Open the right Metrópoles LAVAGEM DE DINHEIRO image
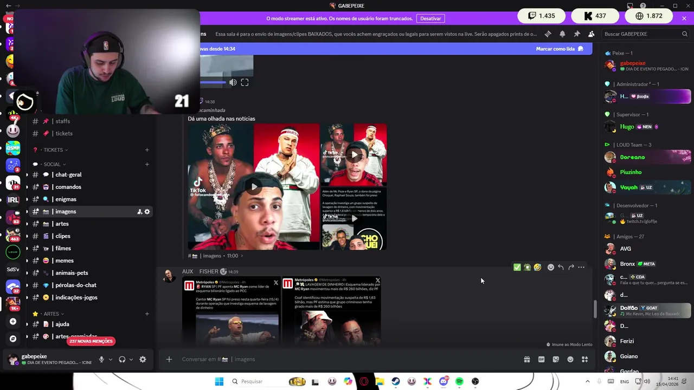 (x=332, y=310)
